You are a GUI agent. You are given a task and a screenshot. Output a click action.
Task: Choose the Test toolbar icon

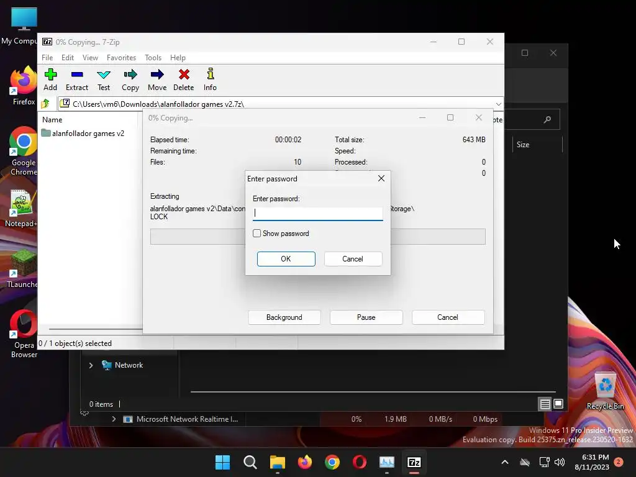point(104,79)
